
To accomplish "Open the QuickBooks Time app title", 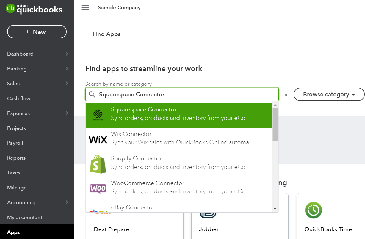I will 328,229.
